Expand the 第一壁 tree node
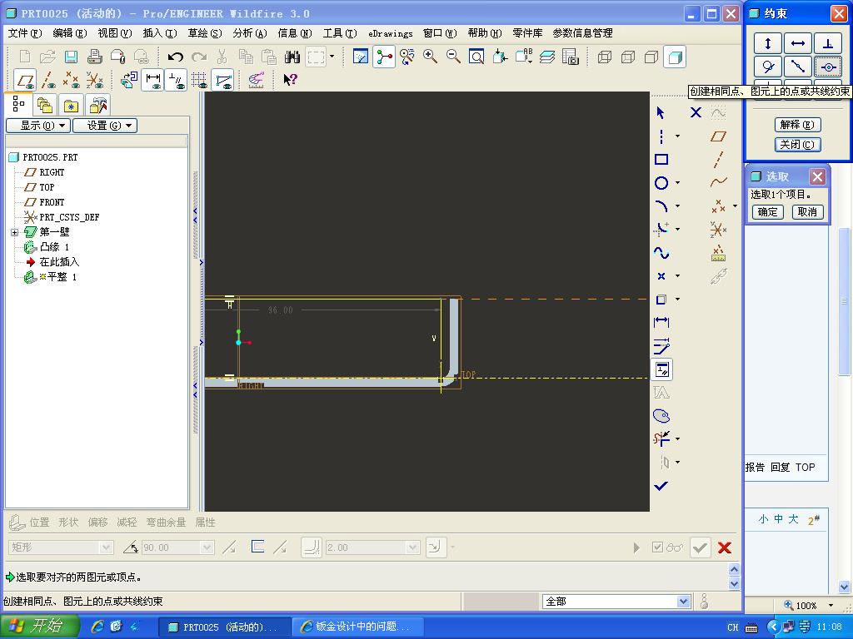The image size is (853, 639). click(15, 233)
